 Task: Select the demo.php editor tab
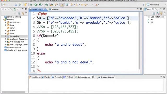[x=37, y=9]
